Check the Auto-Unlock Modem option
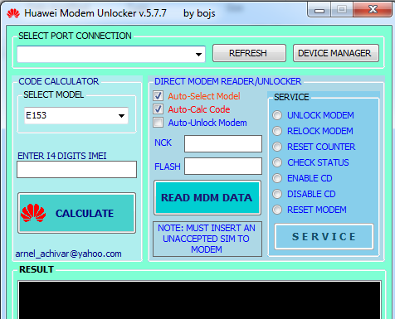395x319 pixels. point(158,123)
